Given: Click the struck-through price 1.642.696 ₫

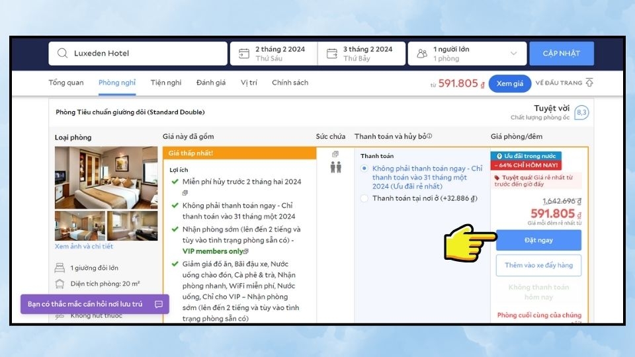Looking at the screenshot, I should click(x=562, y=201).
